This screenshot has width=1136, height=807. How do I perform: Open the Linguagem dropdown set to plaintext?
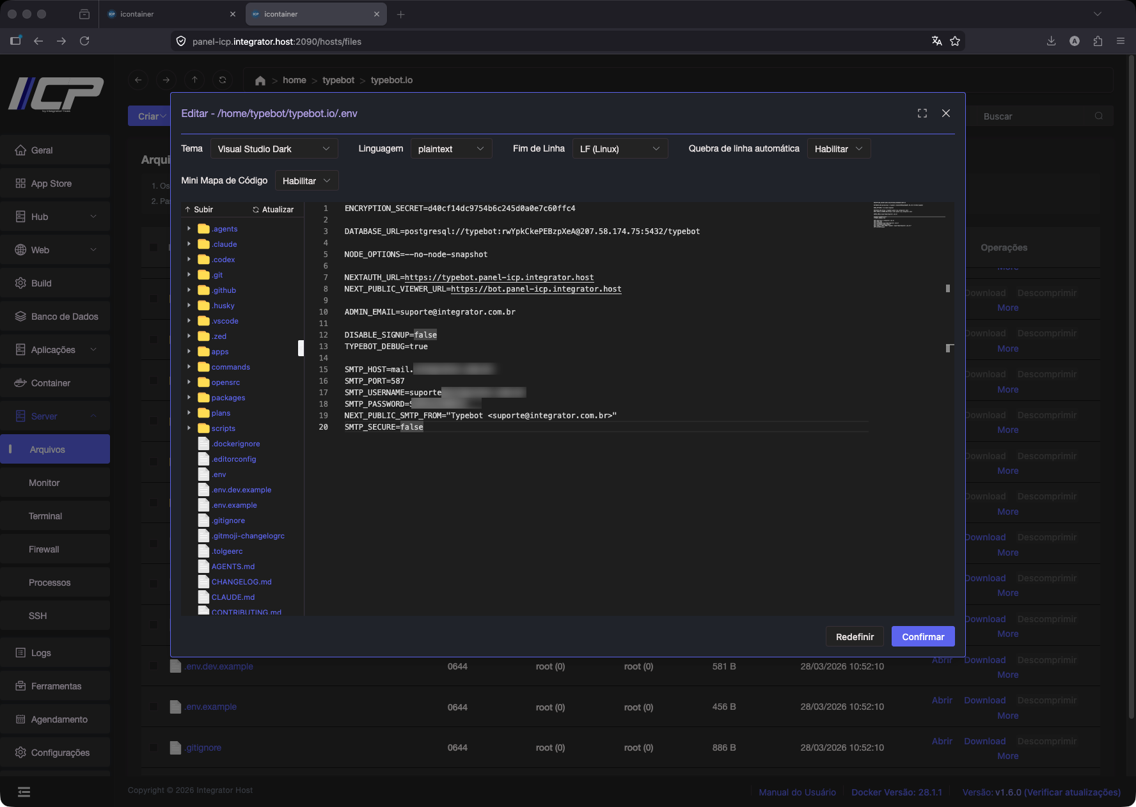[451, 149]
